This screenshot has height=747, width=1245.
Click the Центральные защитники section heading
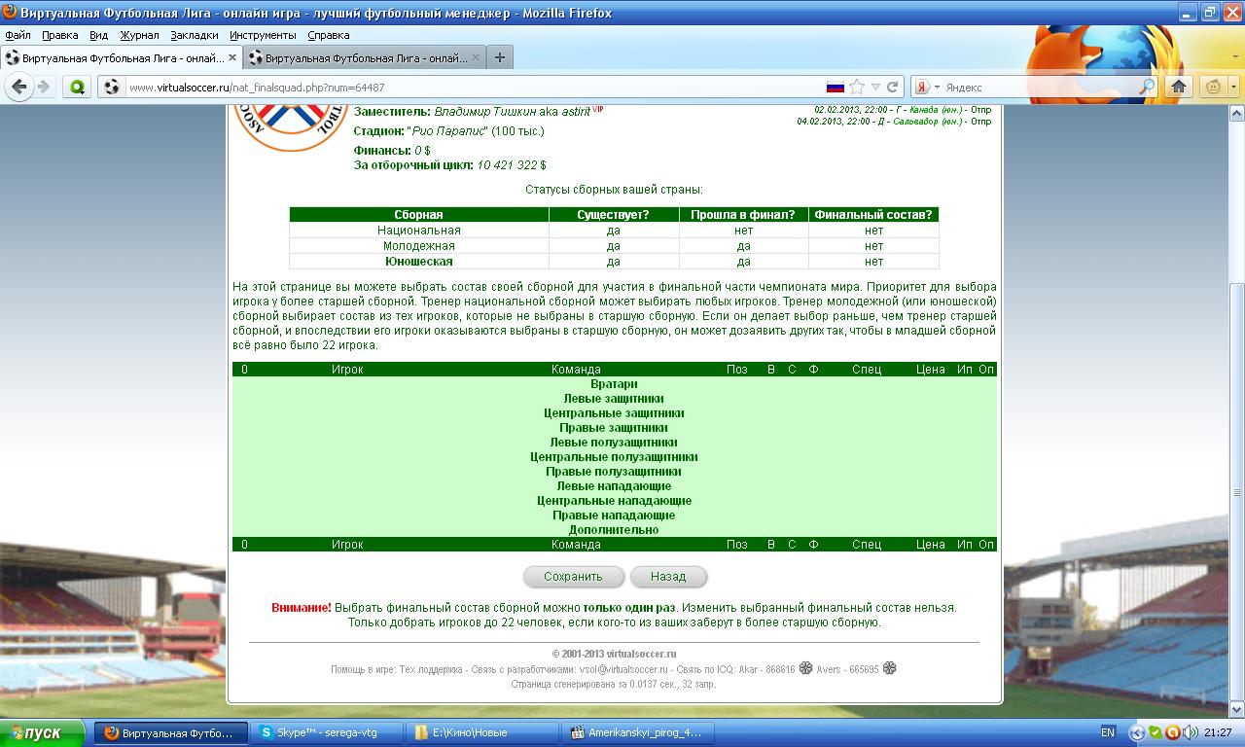(614, 413)
